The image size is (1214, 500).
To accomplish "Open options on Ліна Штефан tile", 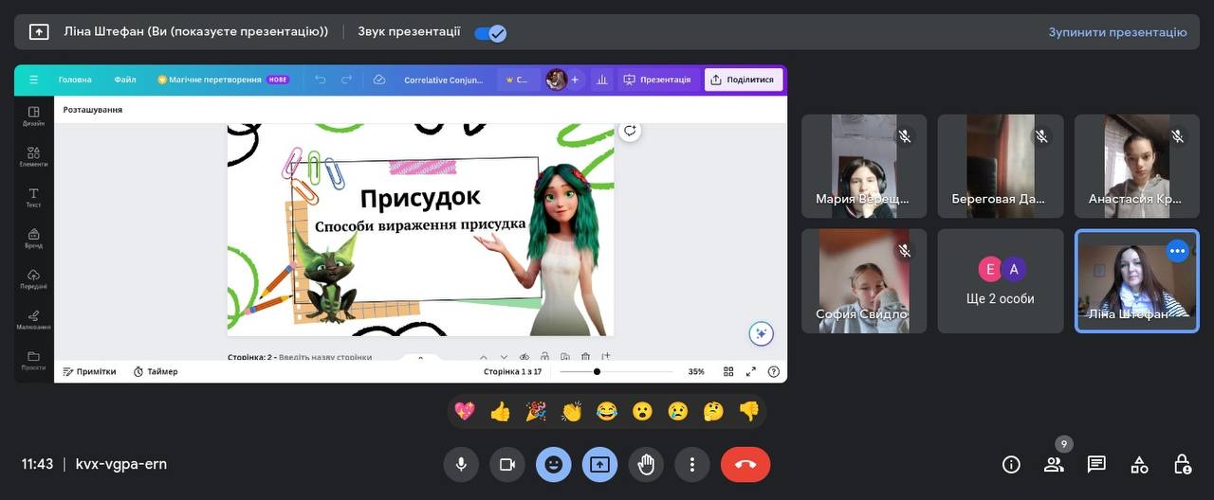I will 1177,251.
